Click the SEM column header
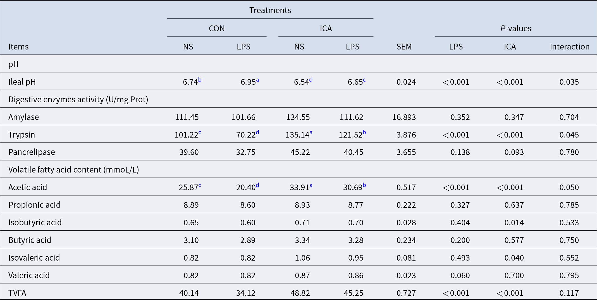The width and height of the screenshot is (597, 300). tap(404, 47)
